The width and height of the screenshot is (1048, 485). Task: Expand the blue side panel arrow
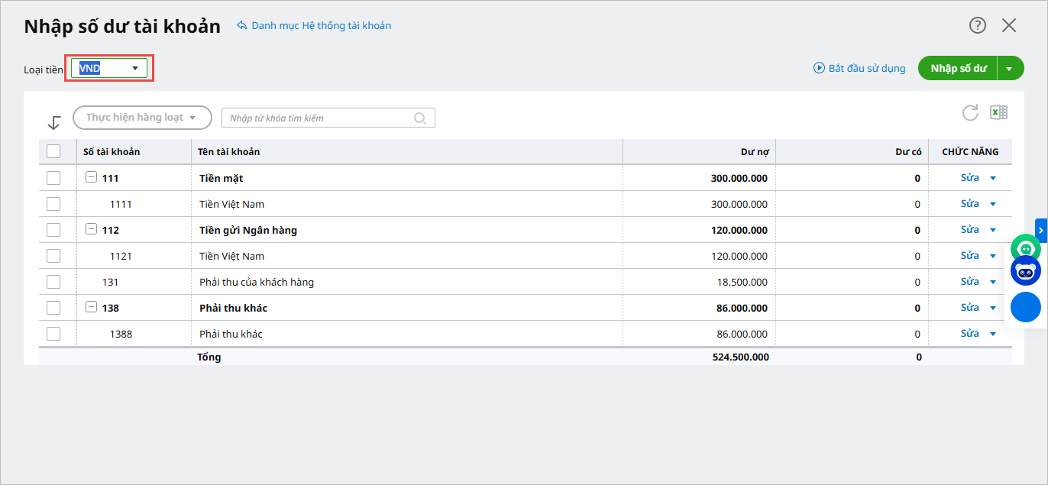click(x=1040, y=230)
